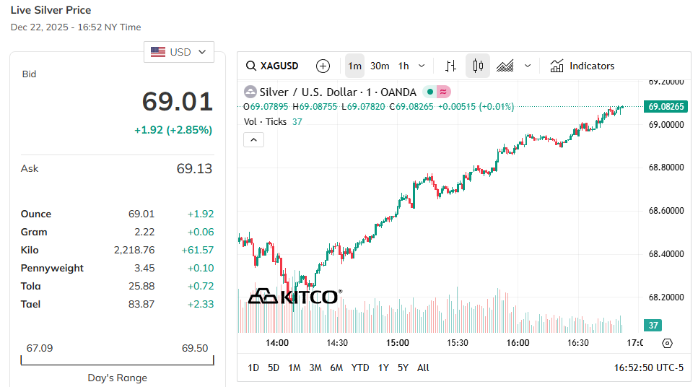Click the green volume label 37 on the axis

(x=653, y=325)
